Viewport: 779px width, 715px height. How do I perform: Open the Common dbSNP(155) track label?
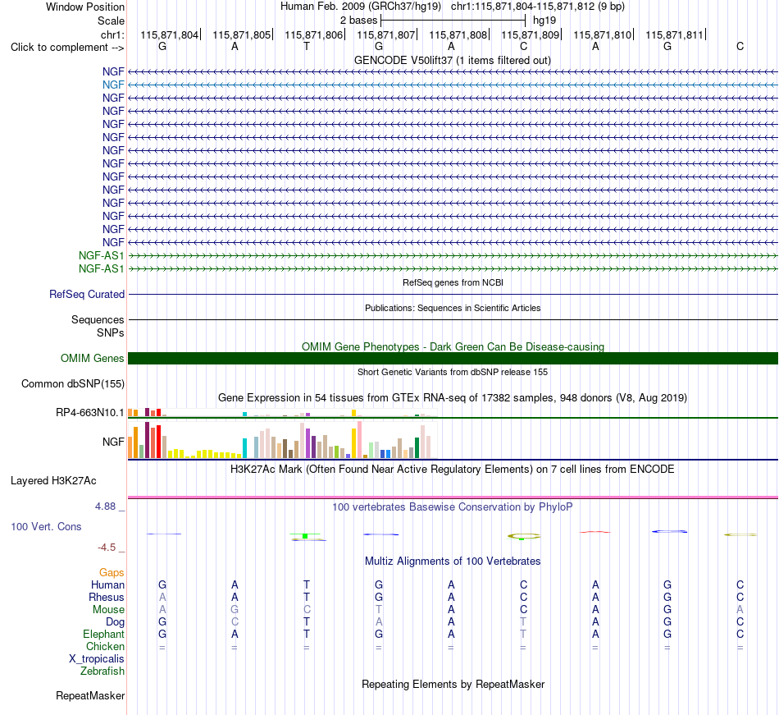click(x=72, y=384)
